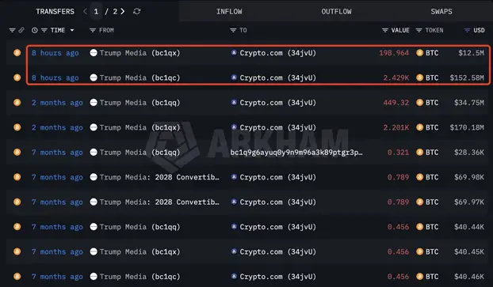Open the SWAPS tab

click(x=441, y=12)
